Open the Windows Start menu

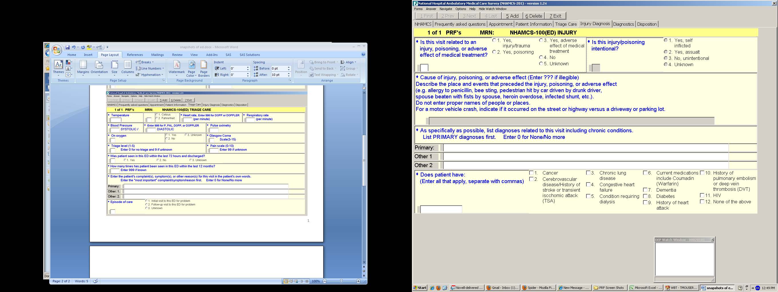pos(420,288)
